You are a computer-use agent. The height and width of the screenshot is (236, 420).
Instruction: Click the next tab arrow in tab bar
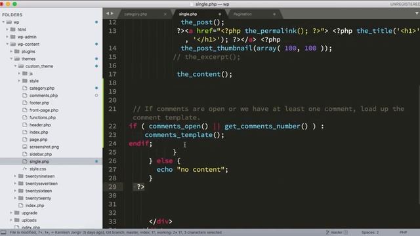coord(112,13)
